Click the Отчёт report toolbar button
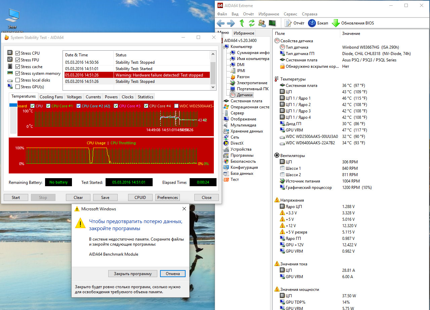The image size is (430, 310). (x=294, y=23)
